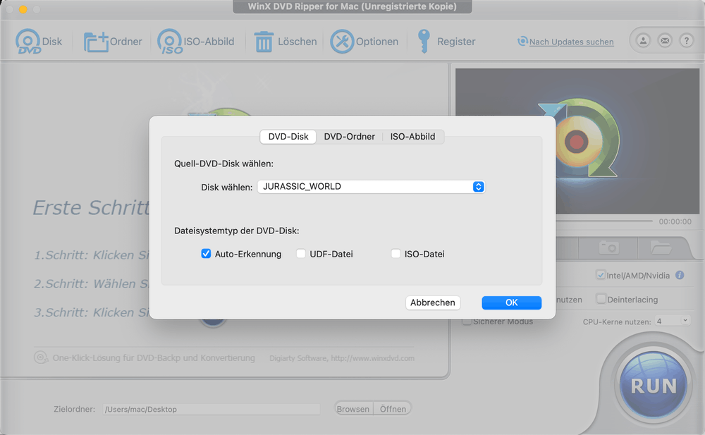Click the snapshot camera icon
The height and width of the screenshot is (435, 705).
(609, 247)
